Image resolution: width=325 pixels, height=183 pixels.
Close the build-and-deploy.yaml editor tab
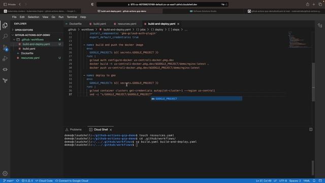click(x=178, y=24)
